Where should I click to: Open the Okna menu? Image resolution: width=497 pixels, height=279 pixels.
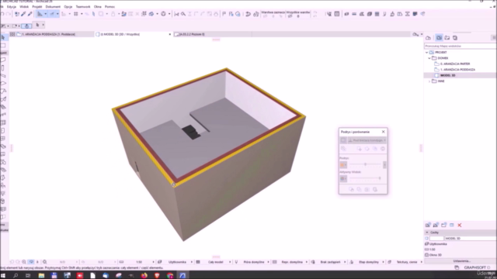coord(98,7)
